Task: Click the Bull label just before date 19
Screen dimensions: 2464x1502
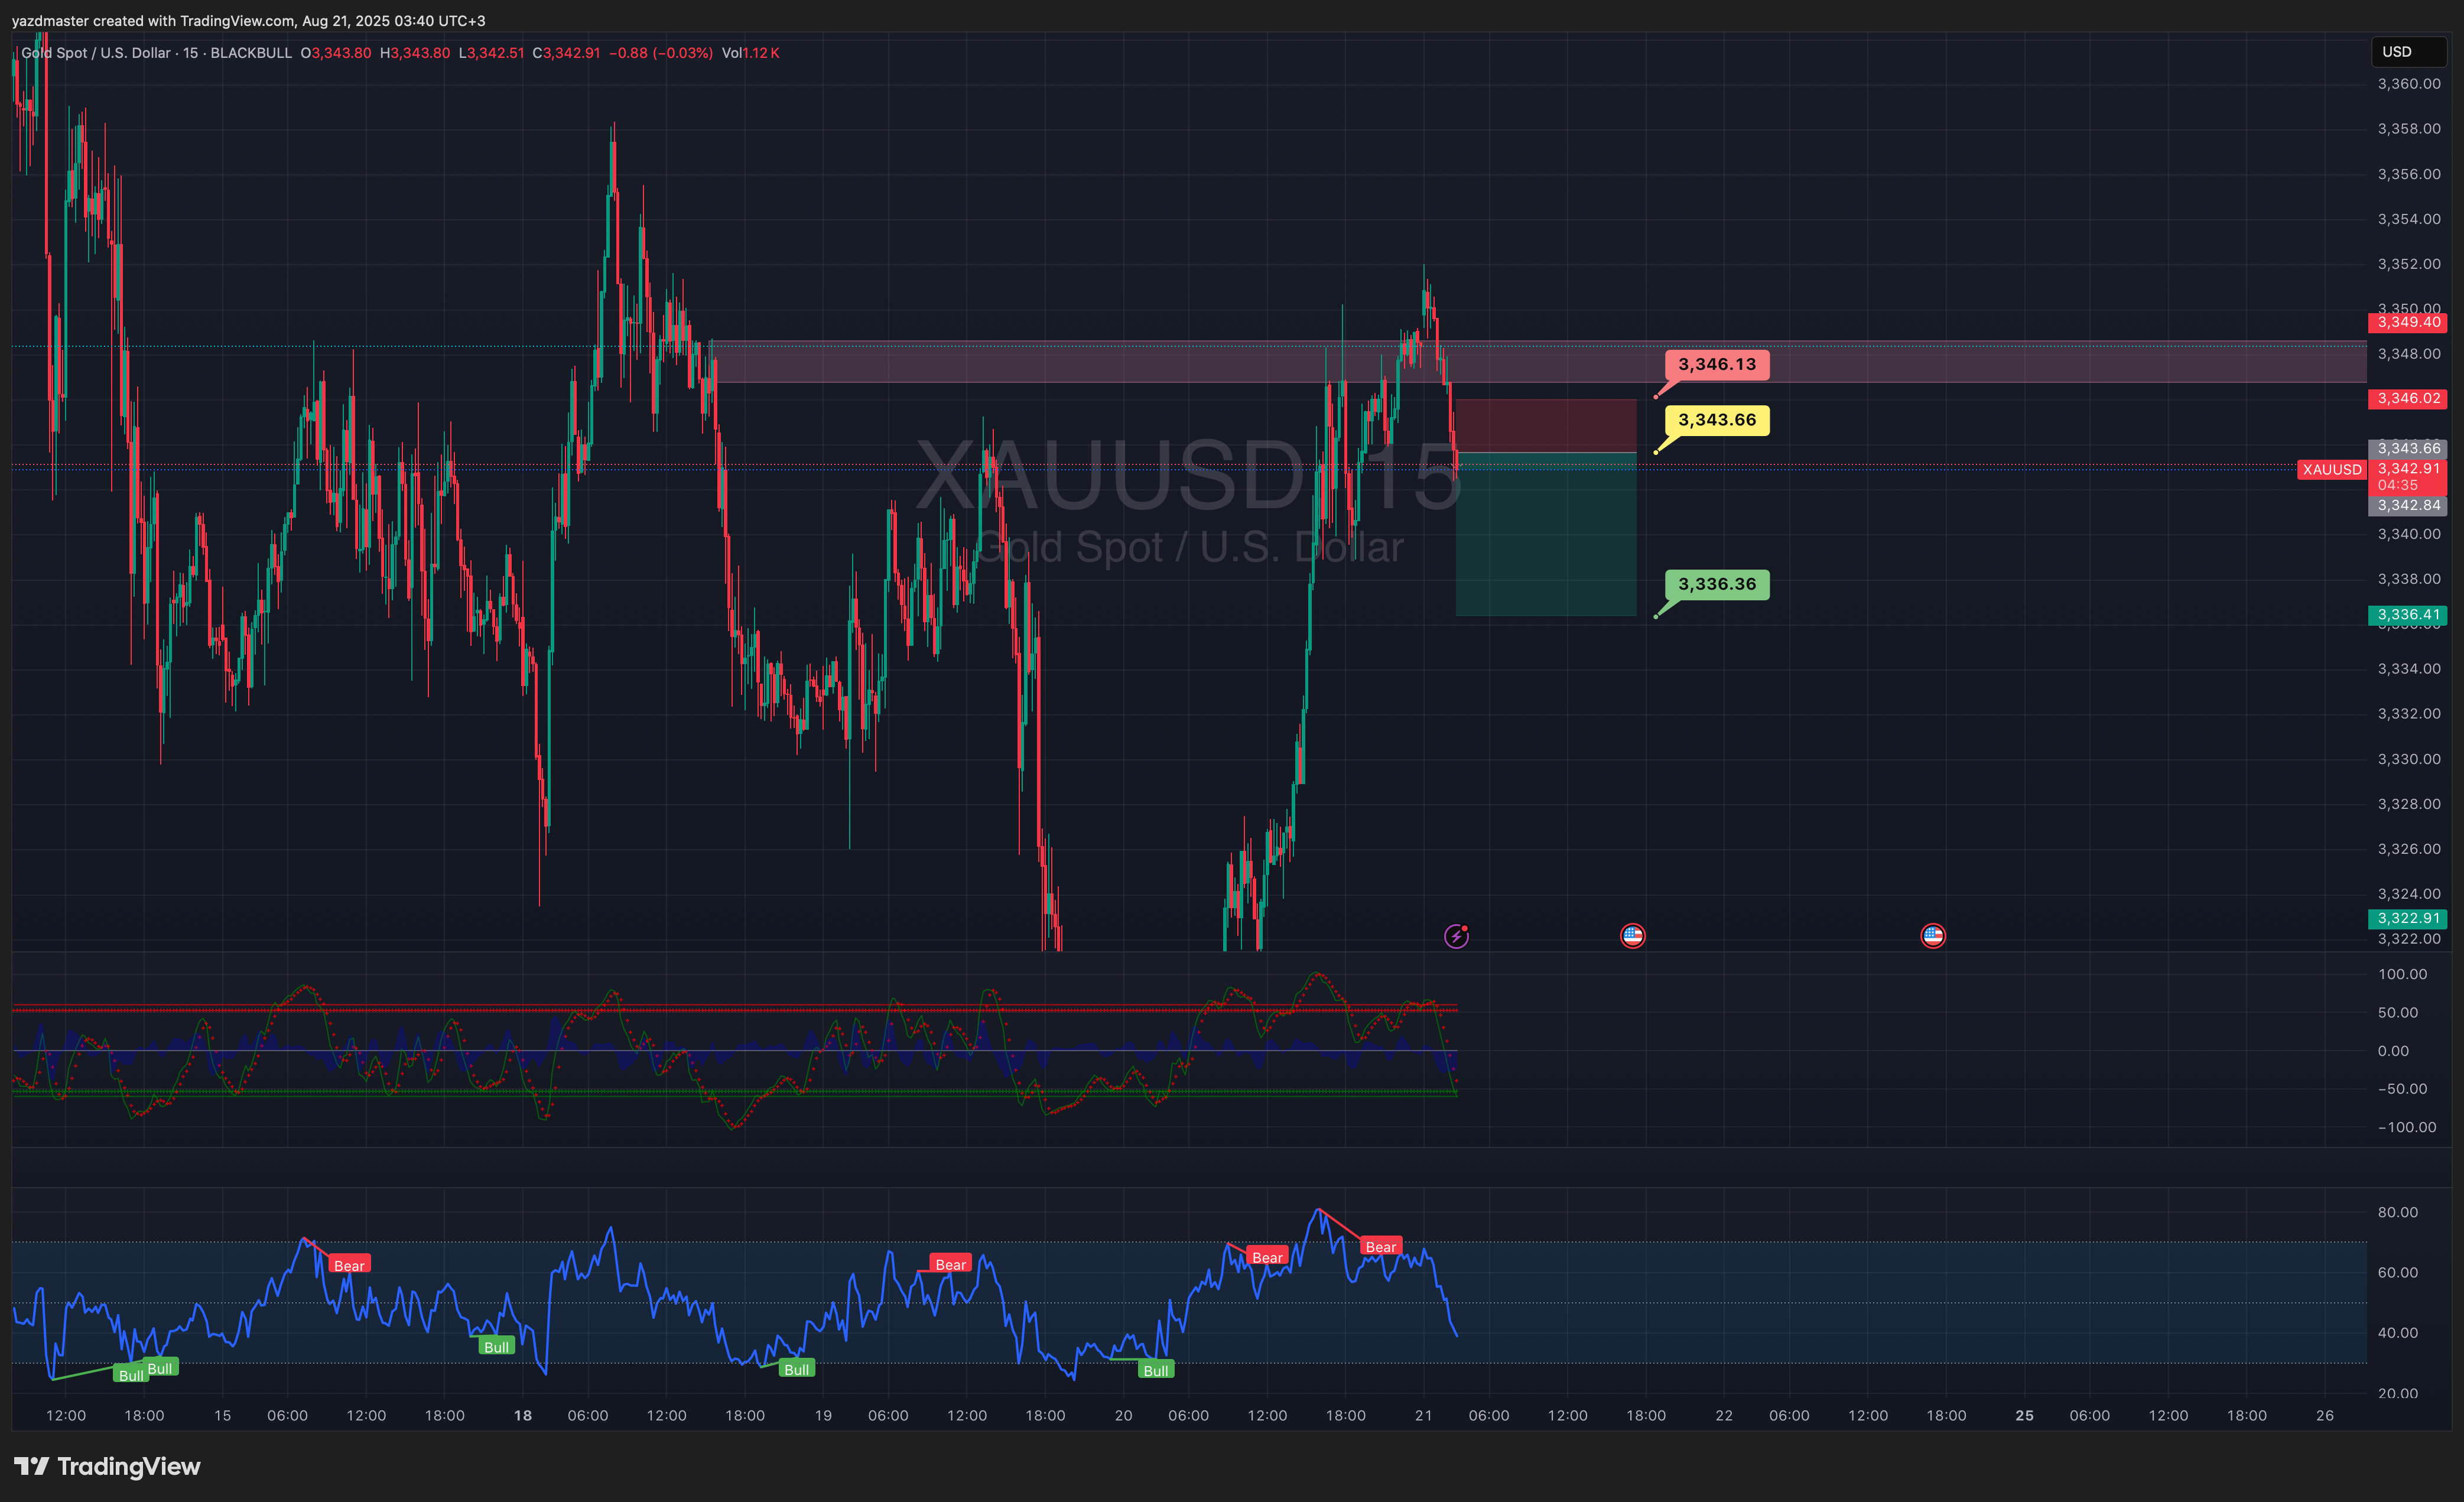Action: point(796,1369)
